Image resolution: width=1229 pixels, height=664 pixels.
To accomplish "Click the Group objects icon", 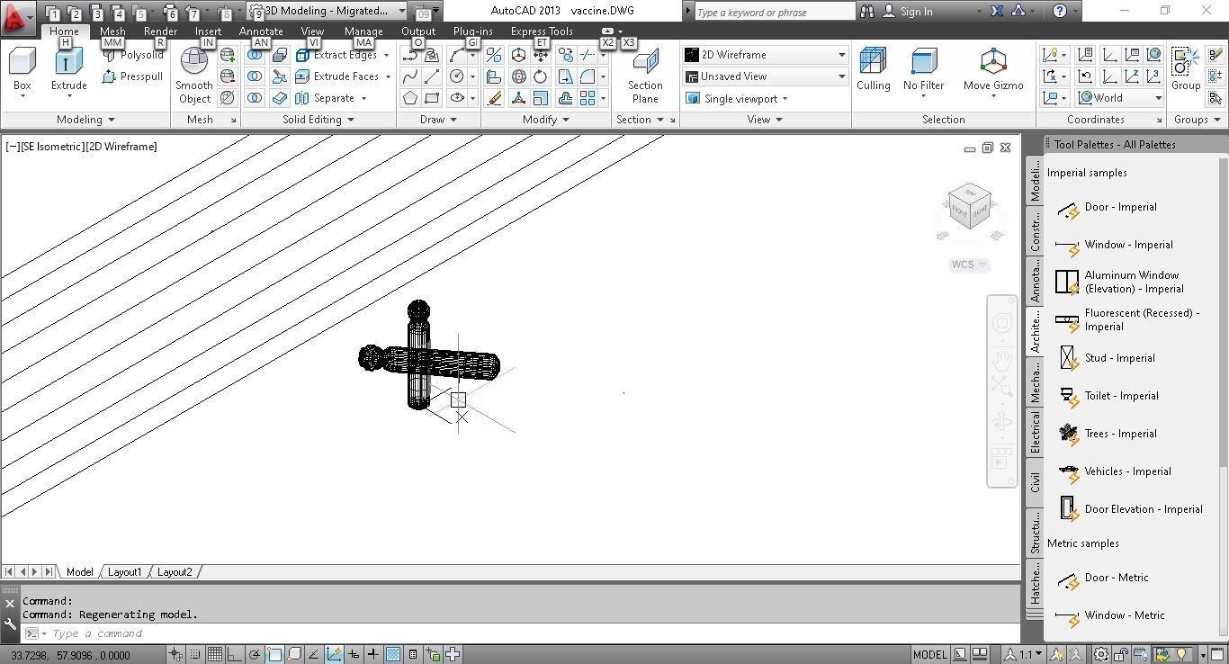I will tap(1185, 69).
